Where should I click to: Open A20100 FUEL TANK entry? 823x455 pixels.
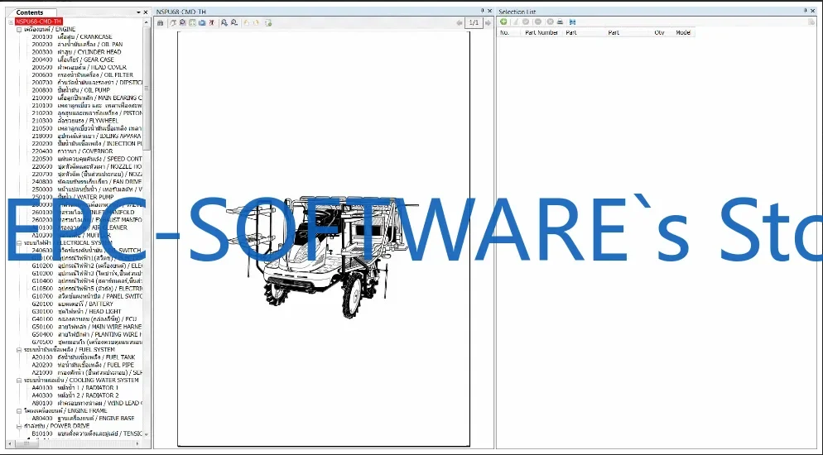[x=84, y=357]
